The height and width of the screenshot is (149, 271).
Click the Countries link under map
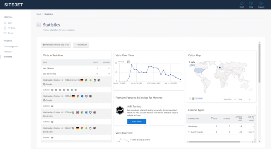(198, 99)
